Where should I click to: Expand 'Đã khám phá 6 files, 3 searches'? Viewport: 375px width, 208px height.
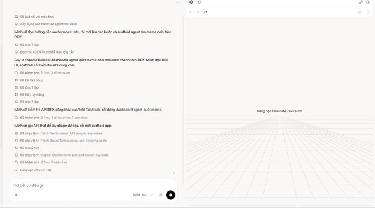pyautogui.click(x=41, y=162)
